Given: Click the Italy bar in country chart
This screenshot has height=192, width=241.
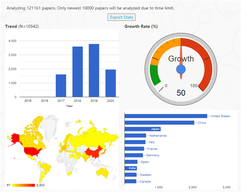Looking at the screenshot, I should [135, 142].
